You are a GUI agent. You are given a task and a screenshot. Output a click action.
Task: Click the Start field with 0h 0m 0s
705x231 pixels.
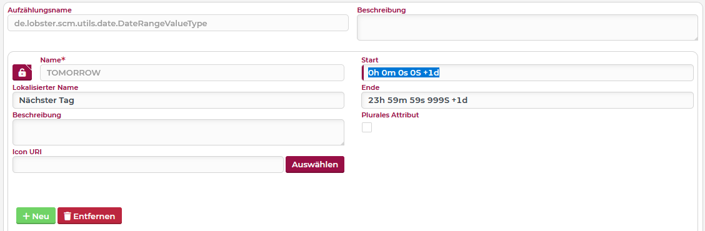pos(527,73)
